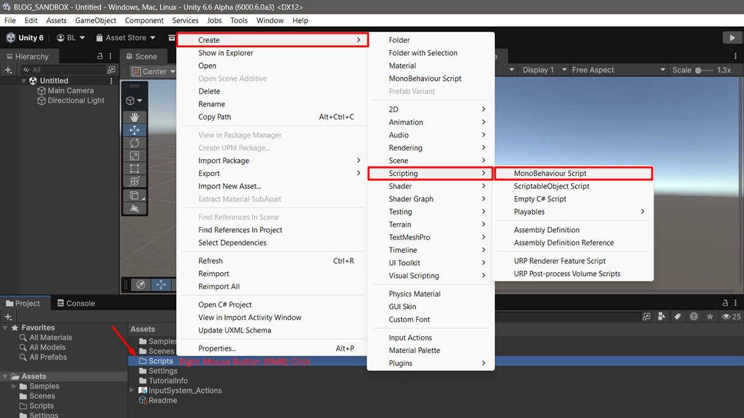The height and width of the screenshot is (418, 744).
Task: Open the Center pivot dropdown in Scene view
Action: tap(154, 71)
